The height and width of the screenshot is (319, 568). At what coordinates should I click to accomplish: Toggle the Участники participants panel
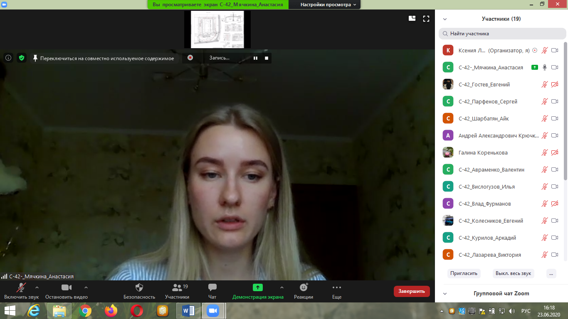click(177, 291)
